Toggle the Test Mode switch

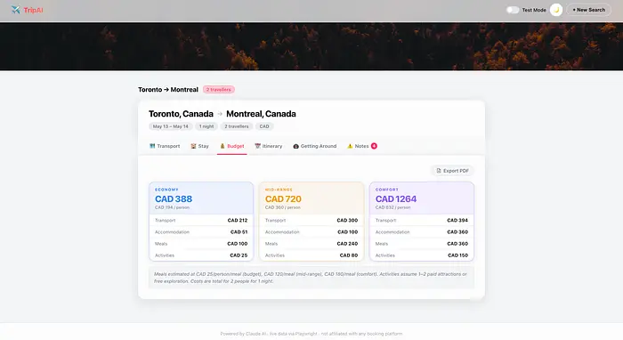[513, 10]
